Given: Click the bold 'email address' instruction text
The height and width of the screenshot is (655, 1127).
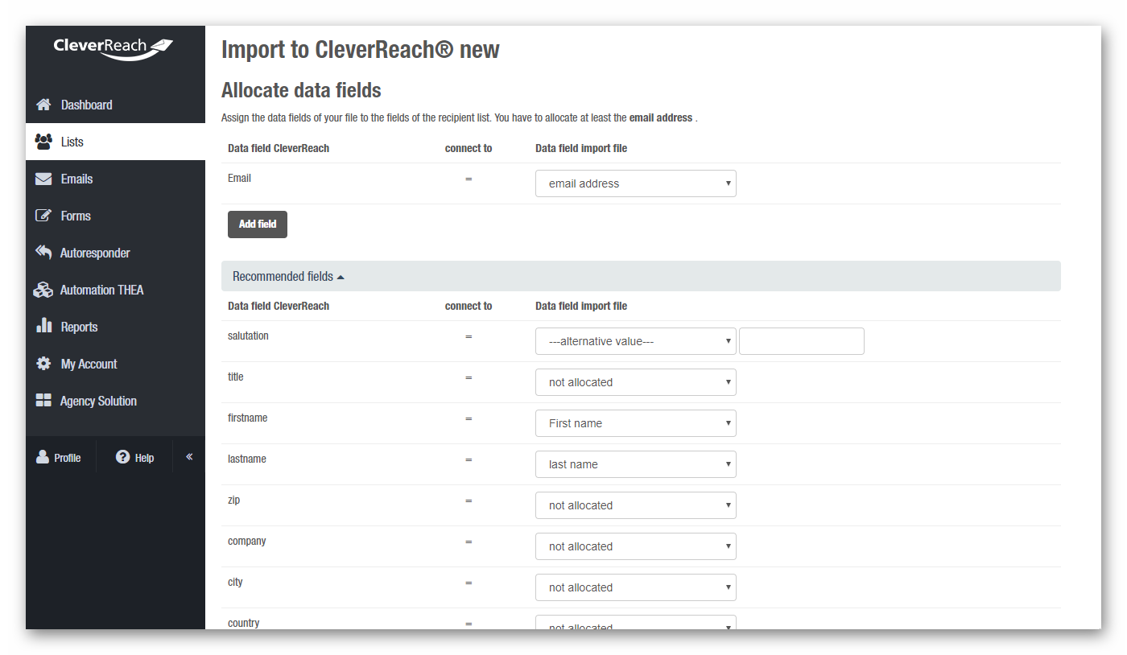Looking at the screenshot, I should coord(661,118).
